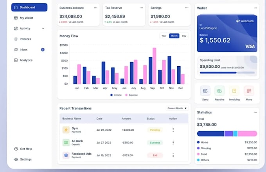This screenshot has width=266, height=172.
Task: Click the Gym lightning icon
Action: pyautogui.click(x=66, y=130)
